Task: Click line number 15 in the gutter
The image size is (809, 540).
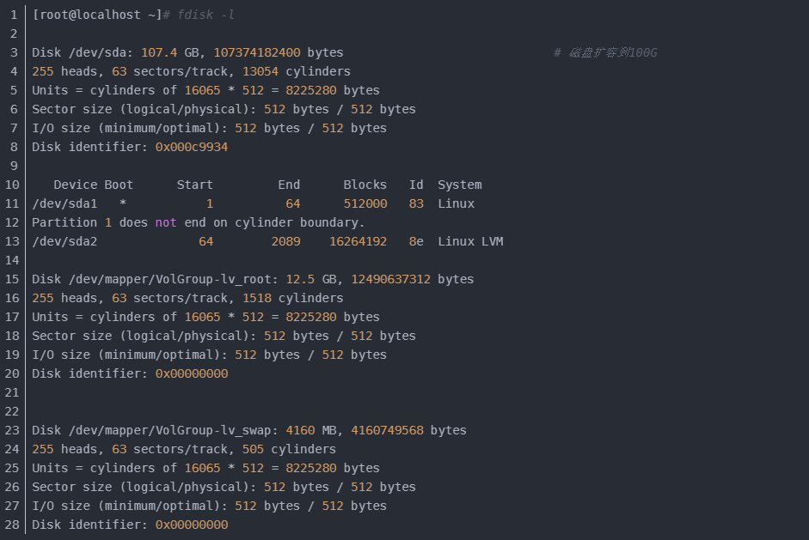Action: click(12, 279)
